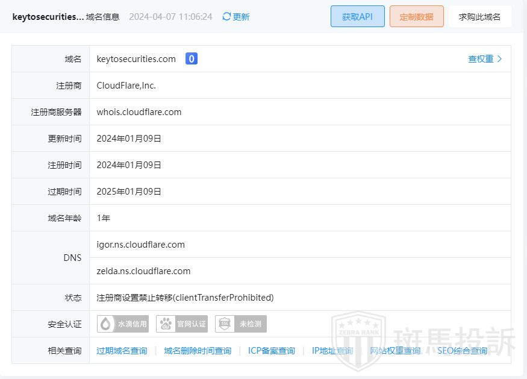Open the IP地址查询 link
This screenshot has height=379, width=527.
tap(332, 351)
